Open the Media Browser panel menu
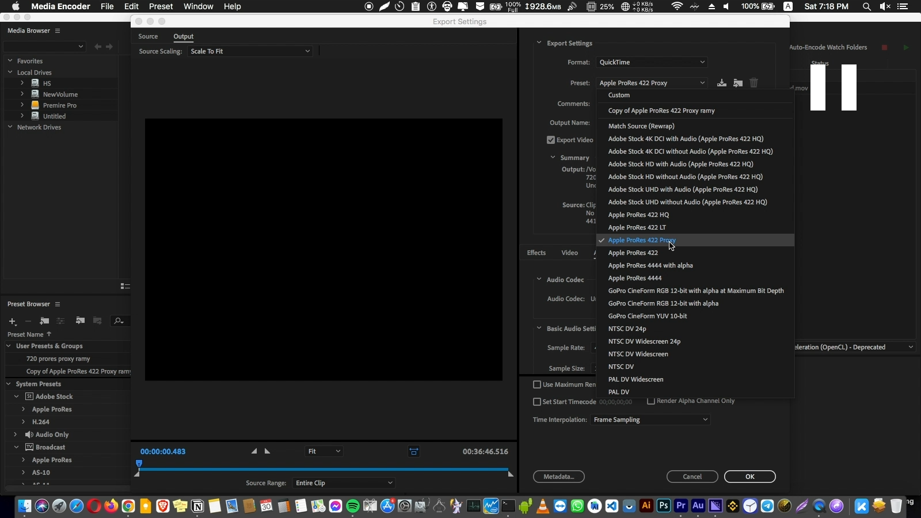Viewport: 921px width, 518px height. [x=58, y=31]
